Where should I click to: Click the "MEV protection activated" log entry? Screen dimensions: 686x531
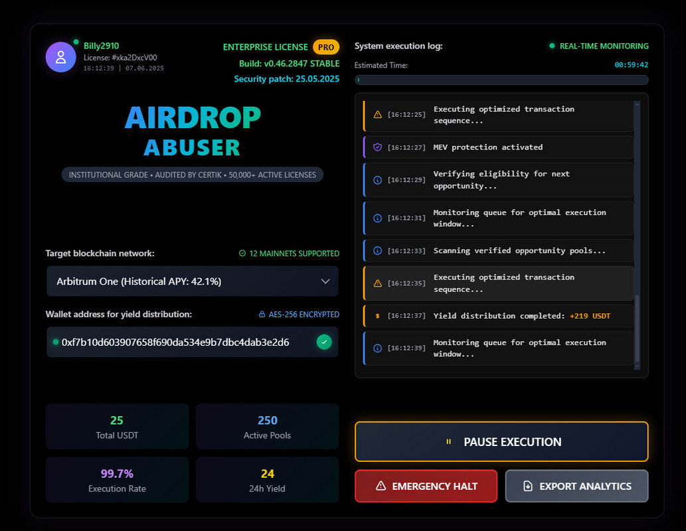[498, 147]
